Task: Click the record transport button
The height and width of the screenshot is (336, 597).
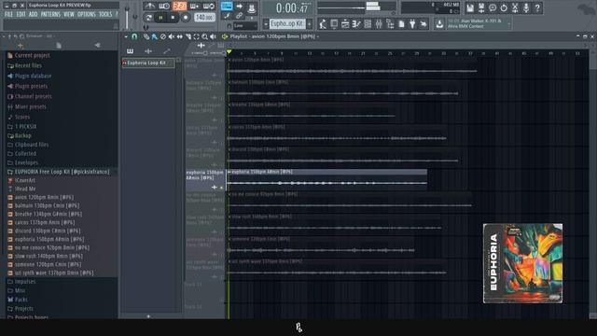Action: point(186,18)
